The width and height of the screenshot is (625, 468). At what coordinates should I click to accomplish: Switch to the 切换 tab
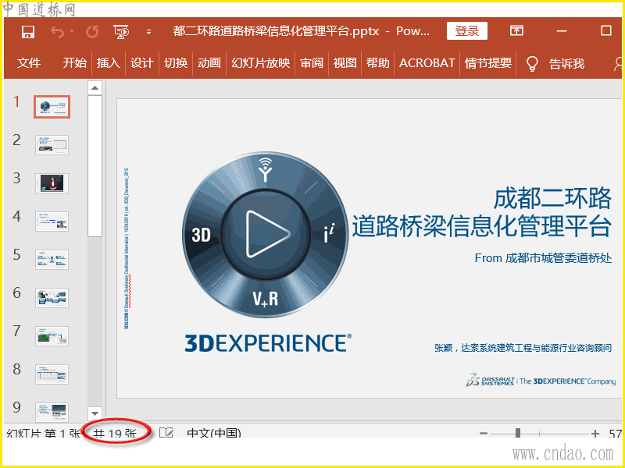[x=176, y=63]
